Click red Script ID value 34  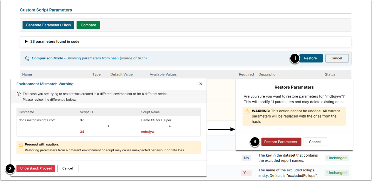82,132
